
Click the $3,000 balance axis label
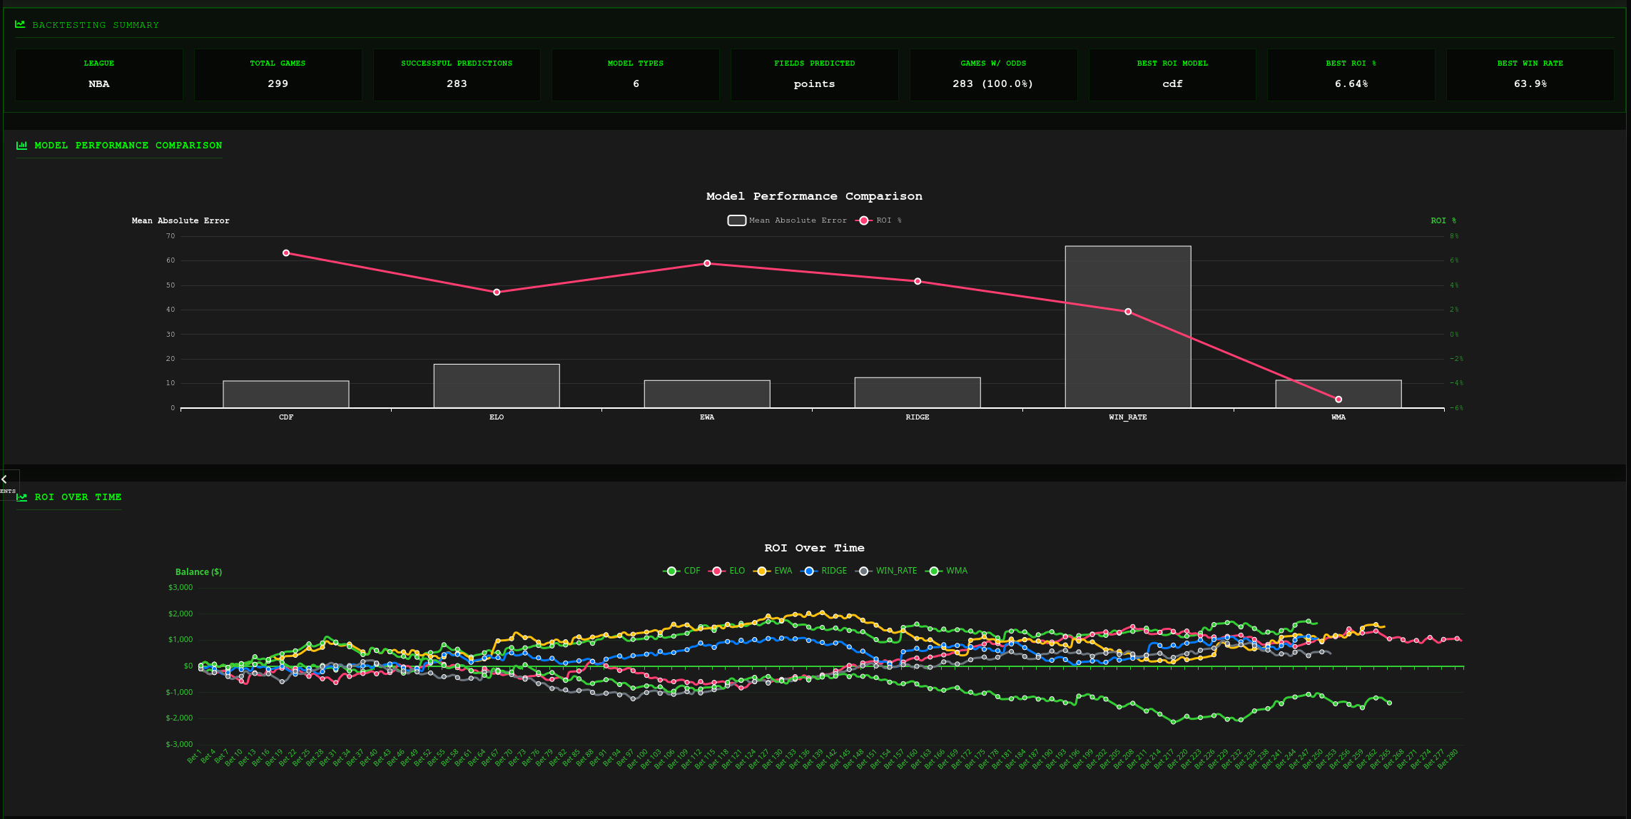181,588
